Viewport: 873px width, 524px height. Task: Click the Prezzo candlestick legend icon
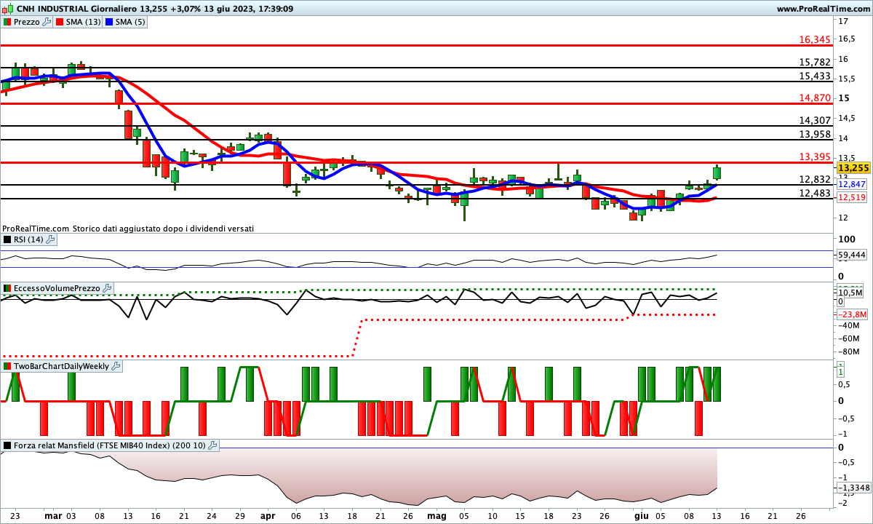tap(7, 22)
